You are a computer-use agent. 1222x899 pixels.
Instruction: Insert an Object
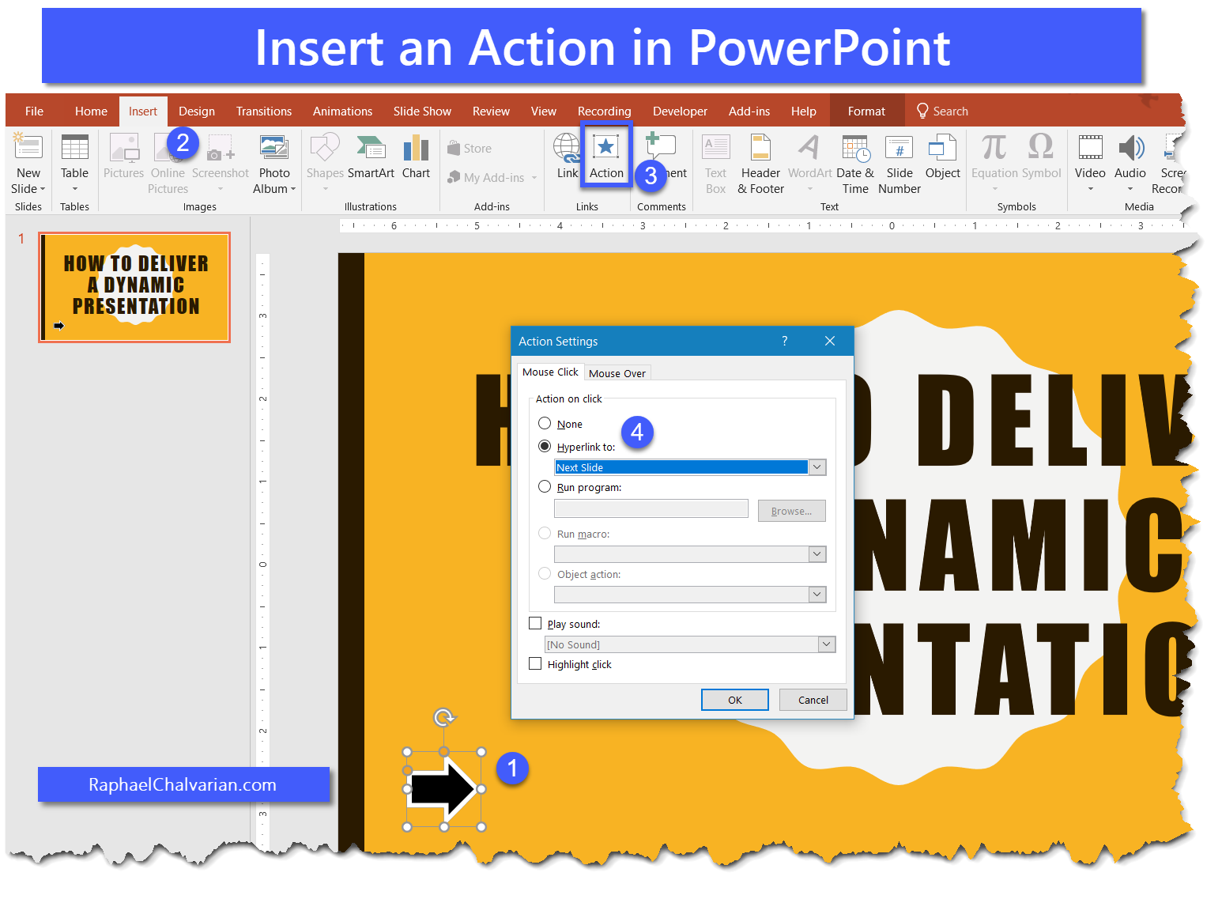[942, 157]
